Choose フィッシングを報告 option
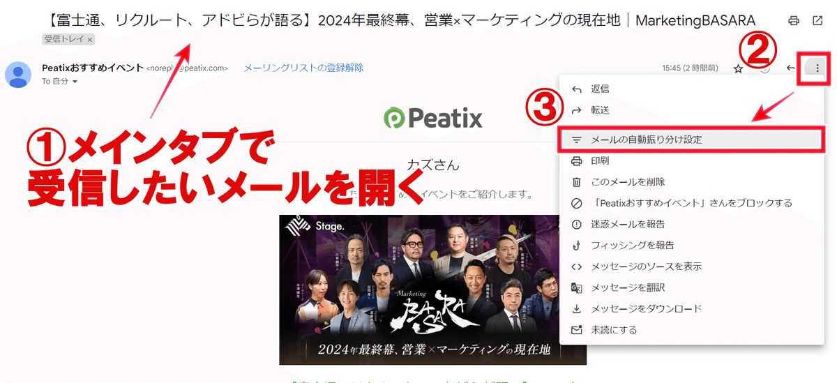This screenshot has width=837, height=383. (691, 246)
